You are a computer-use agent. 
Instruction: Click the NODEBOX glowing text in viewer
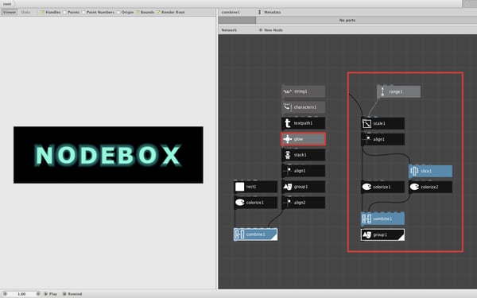click(108, 156)
